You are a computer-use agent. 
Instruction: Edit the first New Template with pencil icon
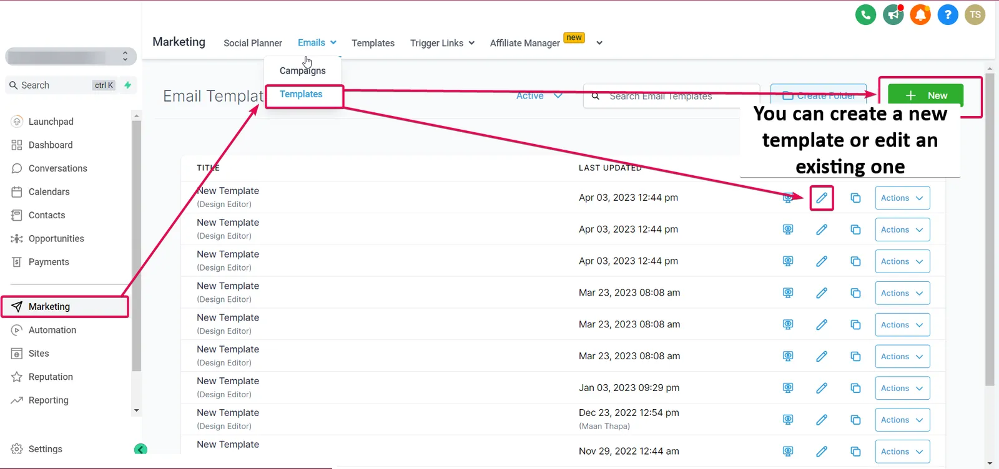point(822,198)
